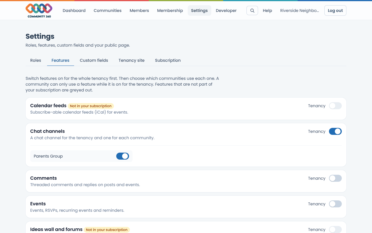
Task: Switch to Roles tab
Action: (x=35, y=60)
